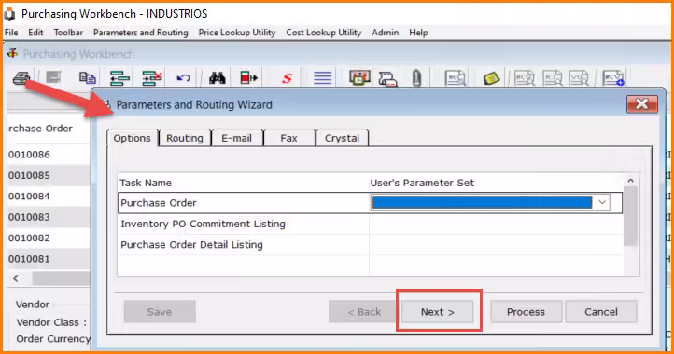Click the undo arrow toolbar icon
The image size is (674, 354).
(x=184, y=78)
